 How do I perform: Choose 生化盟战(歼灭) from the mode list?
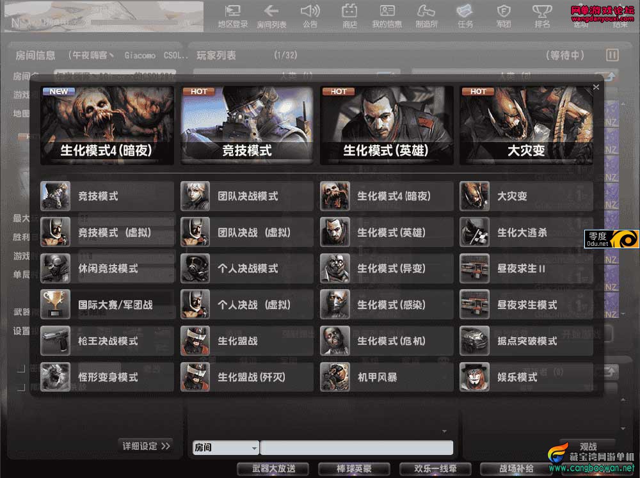247,377
